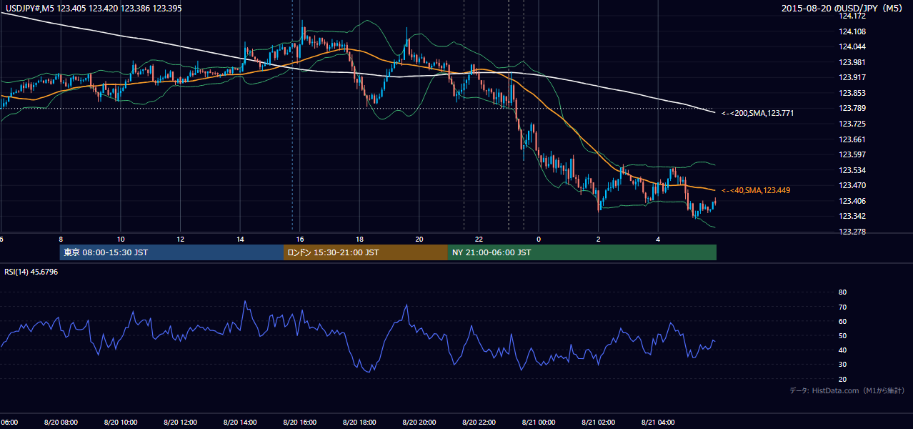Click the bottom timeline label 8/20 14:00
Viewport: 913px width, 429px height.
click(240, 422)
